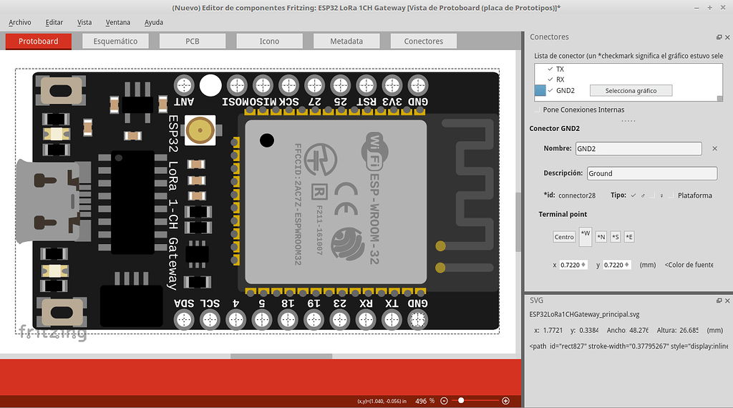Viewport: 733px width, 408px height.
Task: Open the Archivo menu
Action: pos(20,22)
